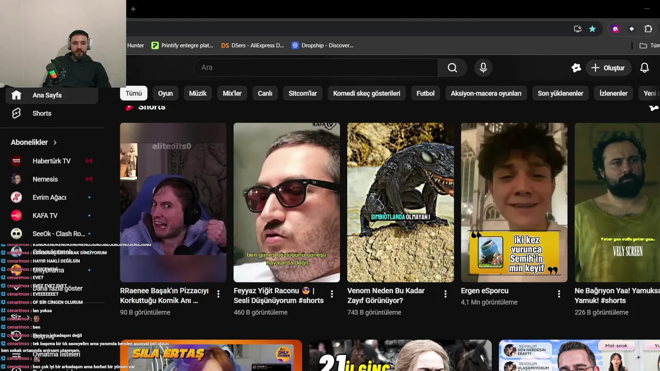Click the Oluştur create button

tap(608, 68)
